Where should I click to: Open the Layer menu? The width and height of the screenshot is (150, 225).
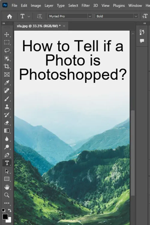point(49,6)
